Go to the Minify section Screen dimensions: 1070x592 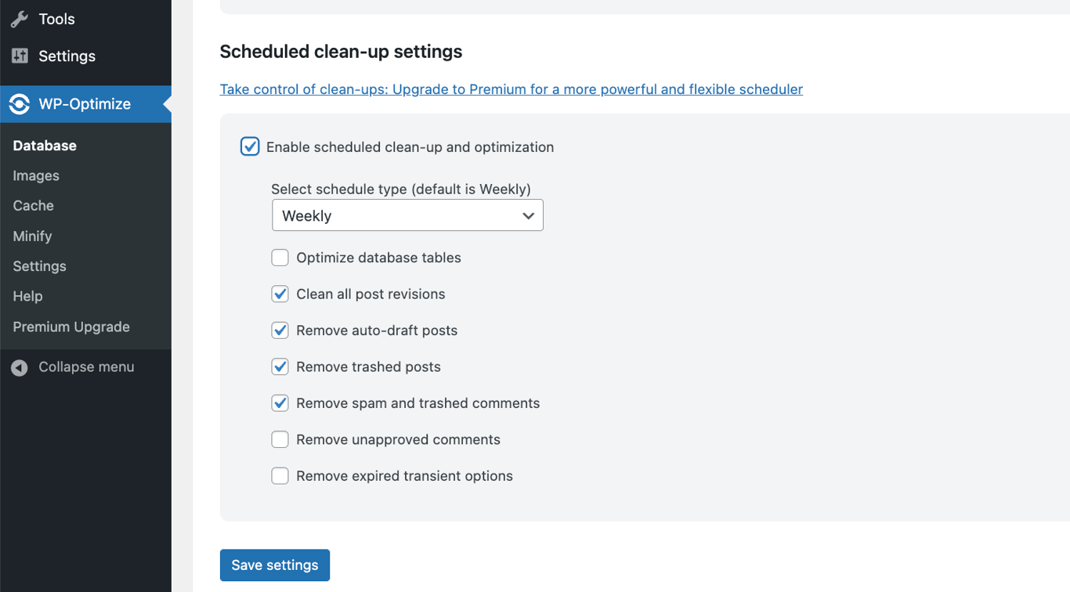pyautogui.click(x=31, y=236)
